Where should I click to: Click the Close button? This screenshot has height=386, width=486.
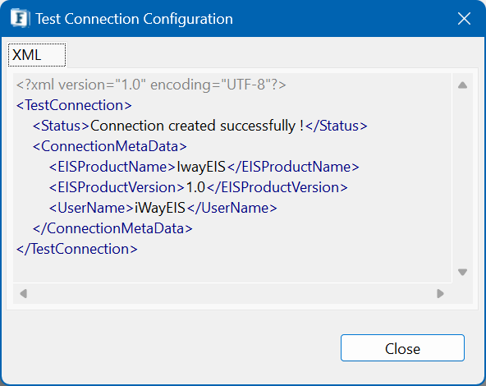tap(402, 347)
